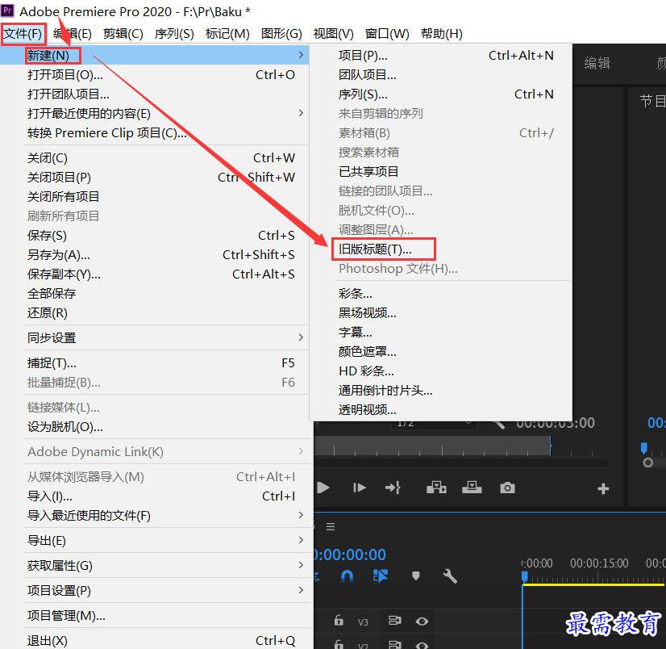Viewport: 666px width, 649px height.
Task: Open Timeline Display Settings wrench
Action: [450, 576]
